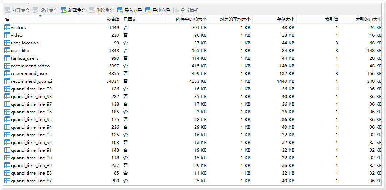The width and height of the screenshot is (386, 190).
Task: Click the 282 document count cell
Action: 115,96
